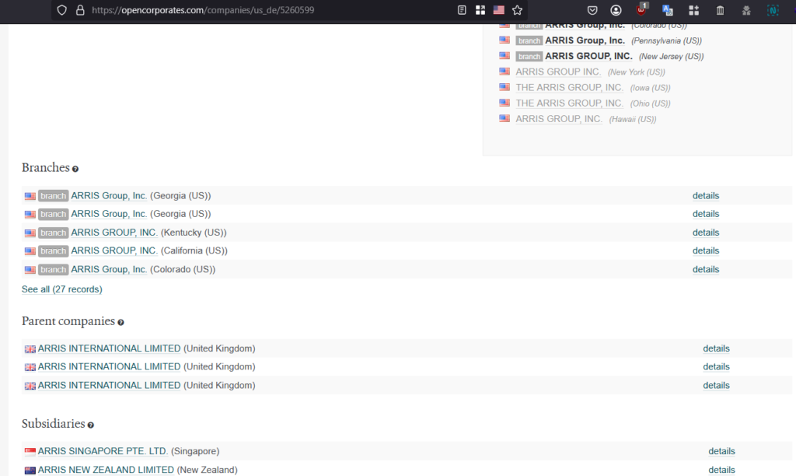Click the grid-with-arrow address bar icon

480,10
